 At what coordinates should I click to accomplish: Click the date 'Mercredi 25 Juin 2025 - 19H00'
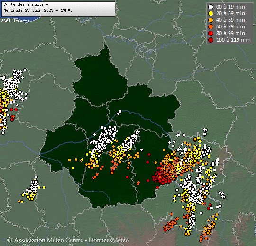(38, 10)
